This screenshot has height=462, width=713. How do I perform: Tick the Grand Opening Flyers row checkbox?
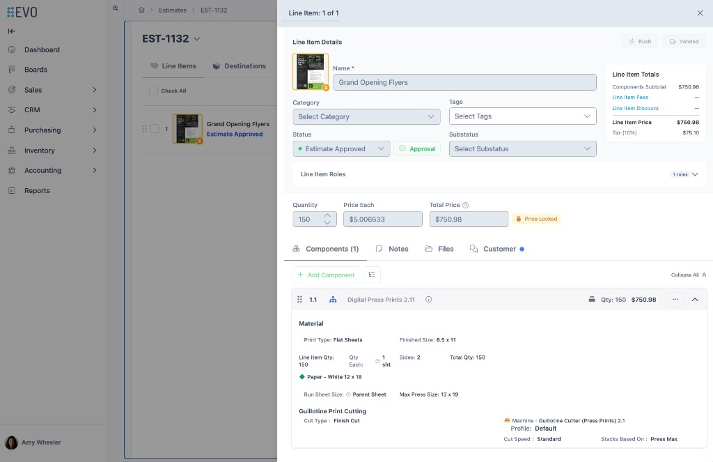[x=155, y=129]
